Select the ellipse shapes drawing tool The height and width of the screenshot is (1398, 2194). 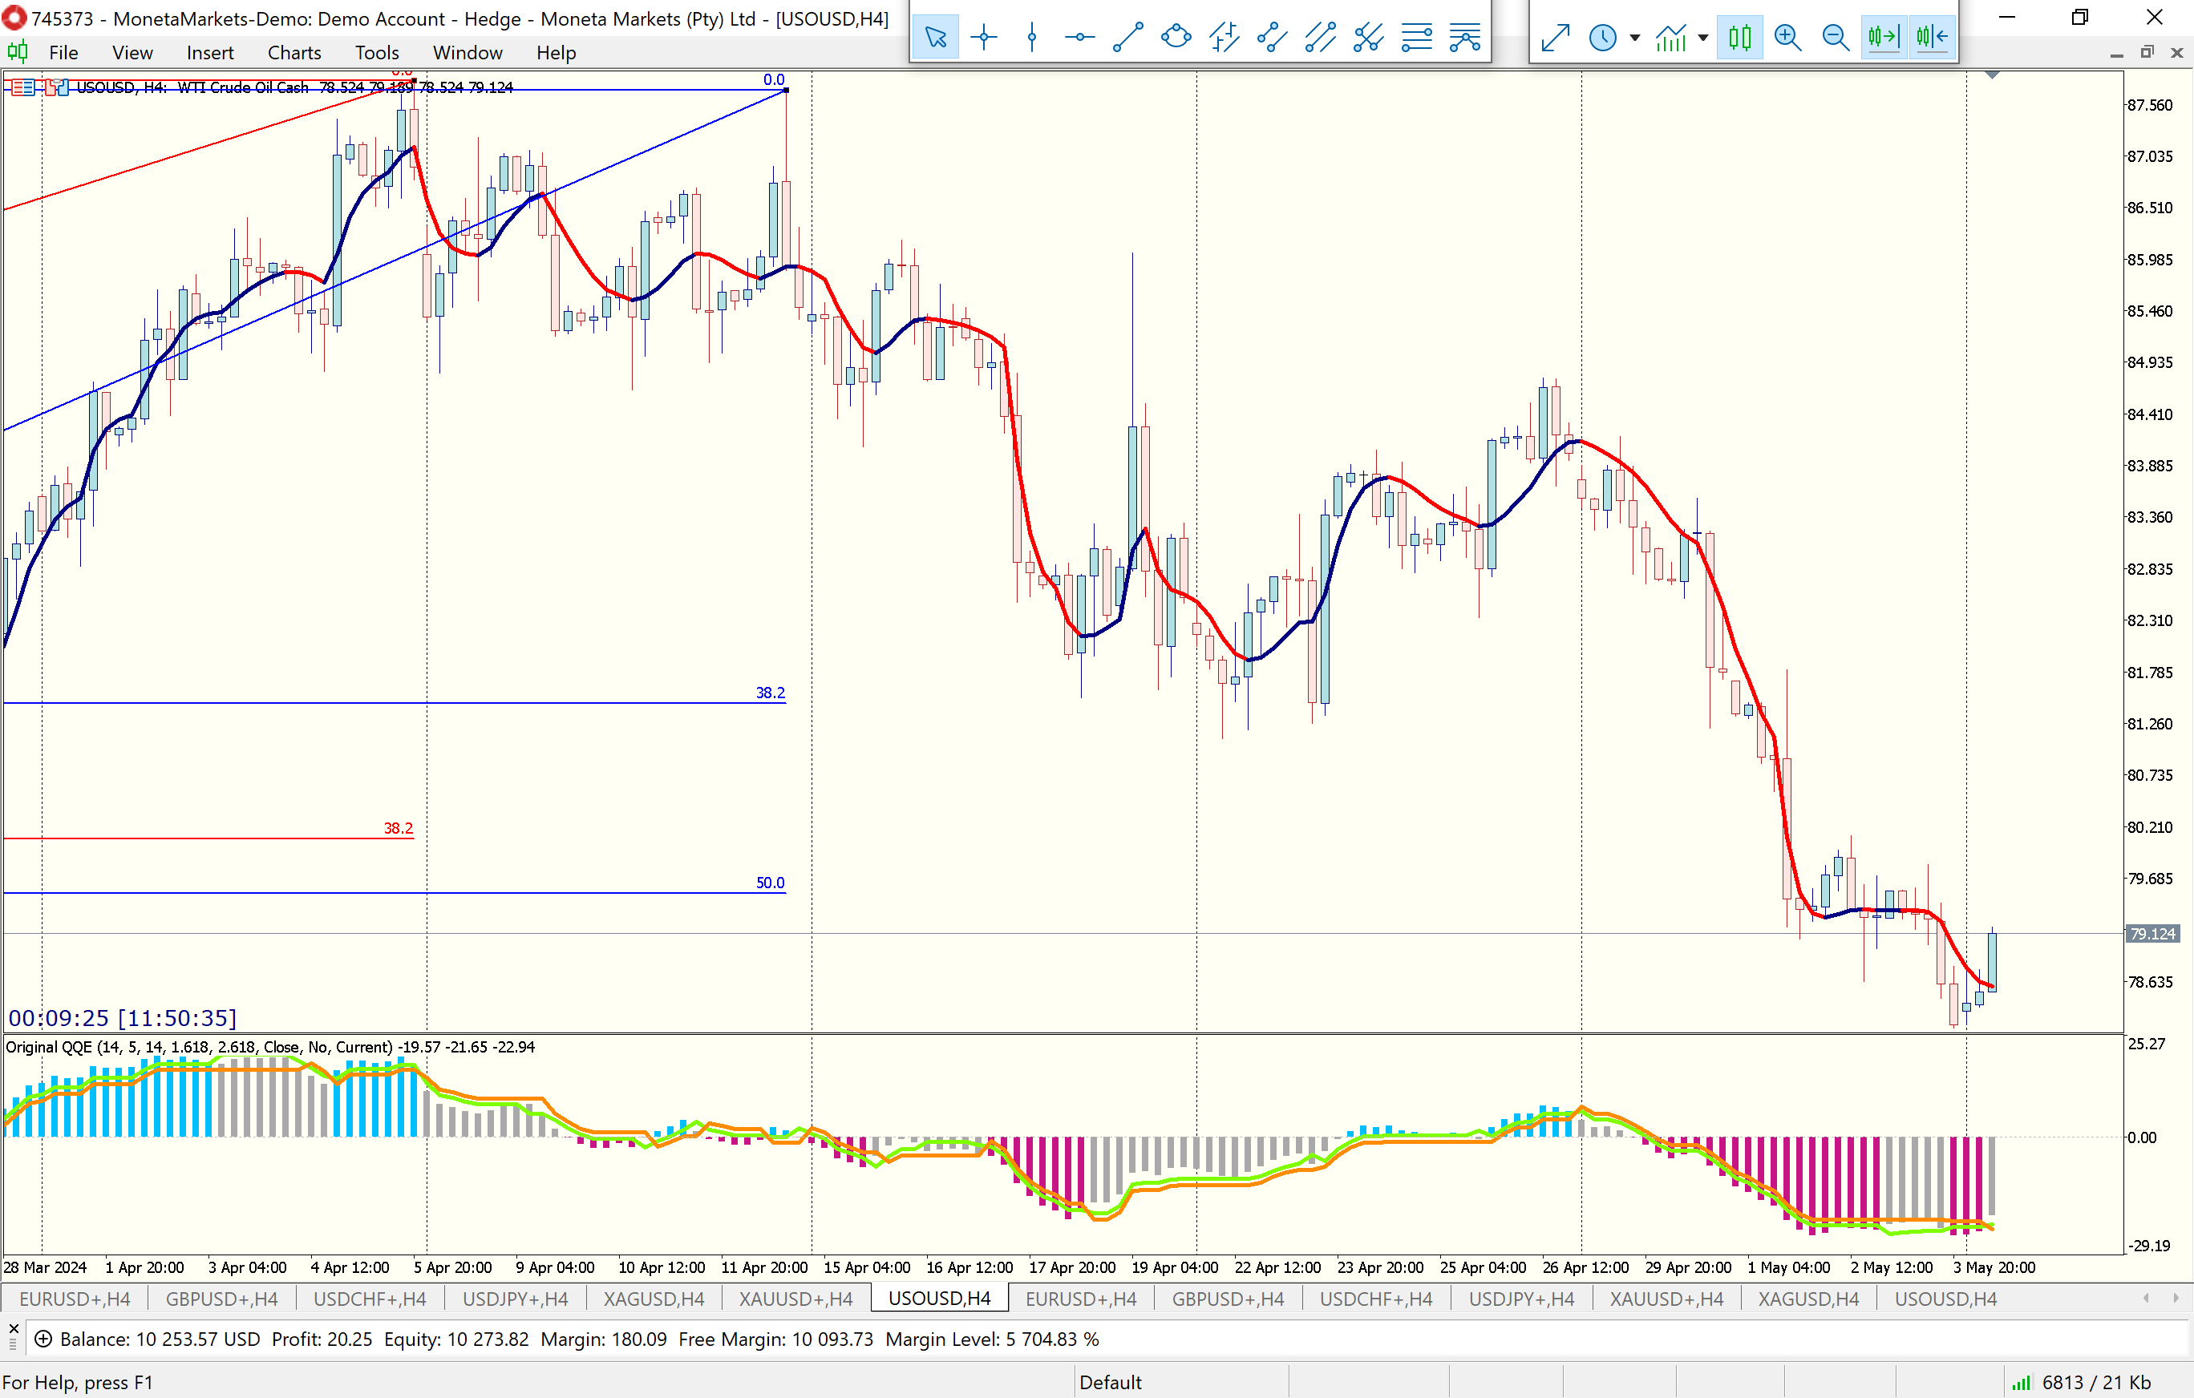[x=1176, y=38]
